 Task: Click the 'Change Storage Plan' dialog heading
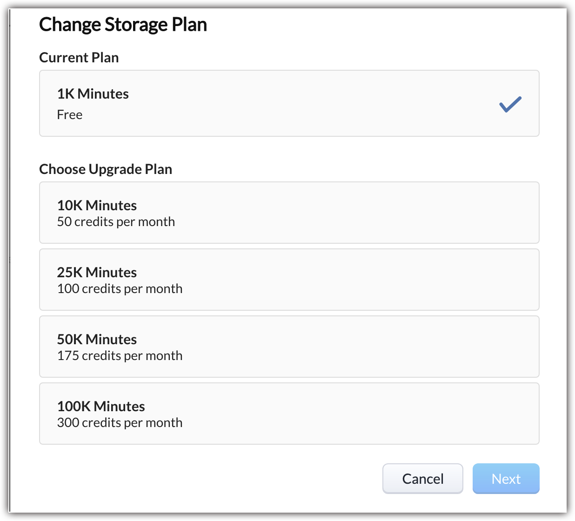tap(123, 25)
